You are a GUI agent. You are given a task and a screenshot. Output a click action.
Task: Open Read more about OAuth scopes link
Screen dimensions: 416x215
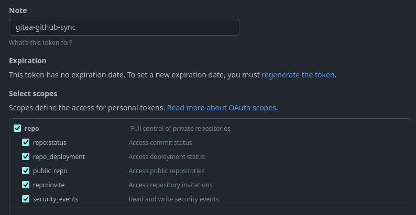[x=222, y=108]
